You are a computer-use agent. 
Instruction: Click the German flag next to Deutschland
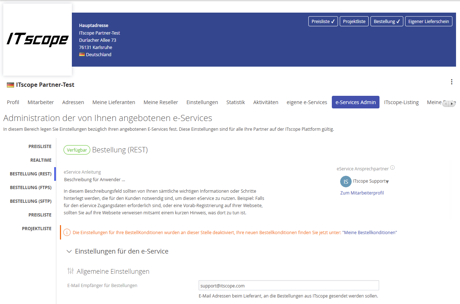click(82, 54)
